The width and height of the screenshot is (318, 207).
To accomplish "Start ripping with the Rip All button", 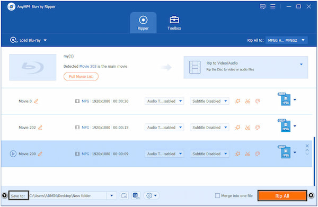I will (282, 196).
